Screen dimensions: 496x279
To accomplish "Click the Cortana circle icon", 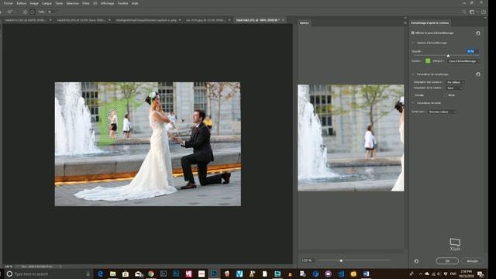I will coord(9,274).
